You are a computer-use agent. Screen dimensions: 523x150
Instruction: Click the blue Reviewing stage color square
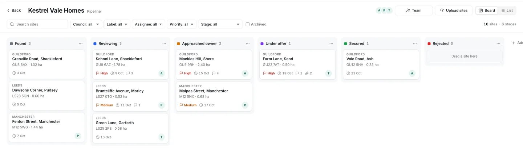(x=95, y=43)
